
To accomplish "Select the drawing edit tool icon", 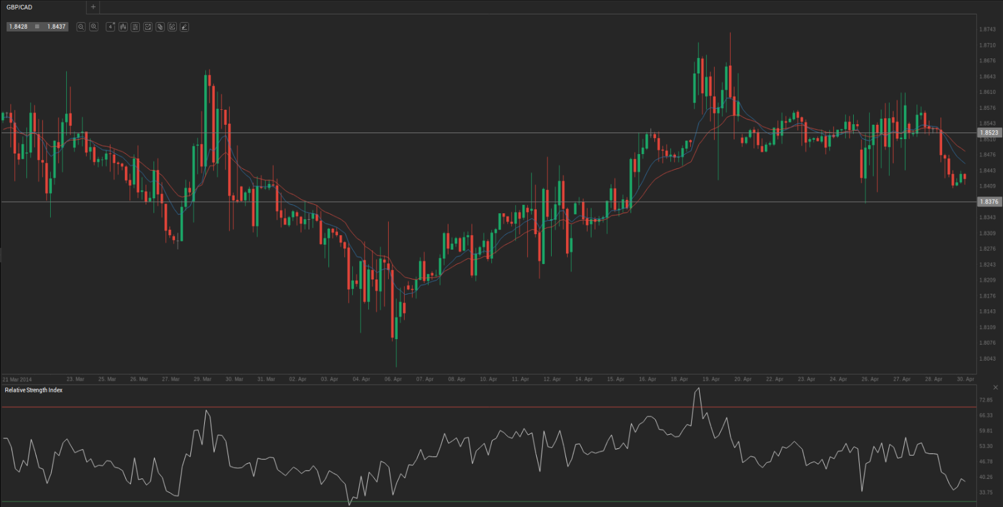I will tap(172, 27).
